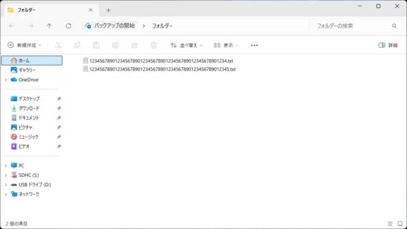Click the Copy icon in toolbar
This screenshot has height=229, width=407.
[x=77, y=45]
